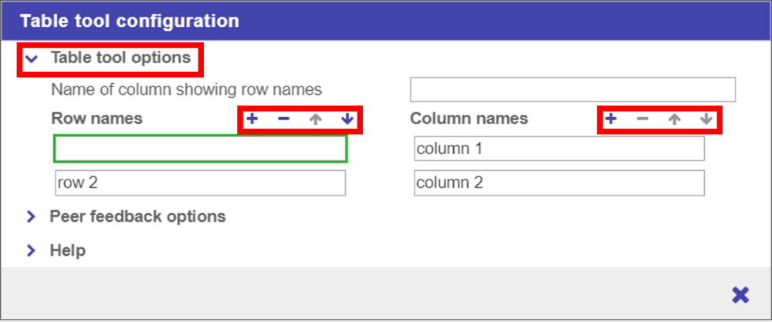Focus the empty first row name field
Viewport: 772px width, 322px height.
[200, 149]
